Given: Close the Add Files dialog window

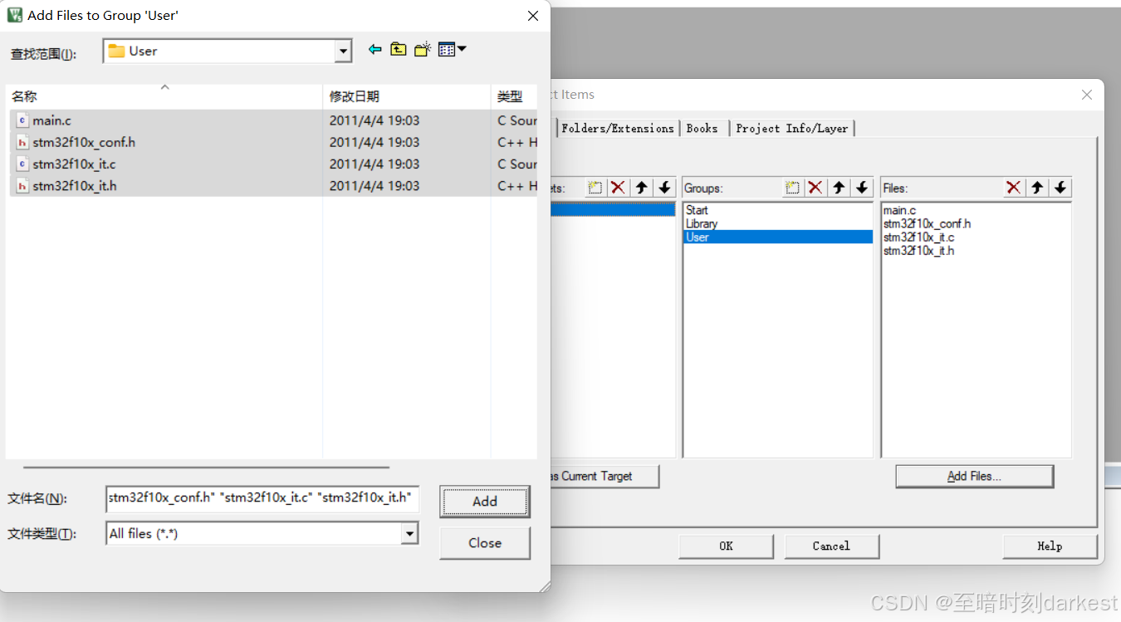Looking at the screenshot, I should tap(533, 15).
